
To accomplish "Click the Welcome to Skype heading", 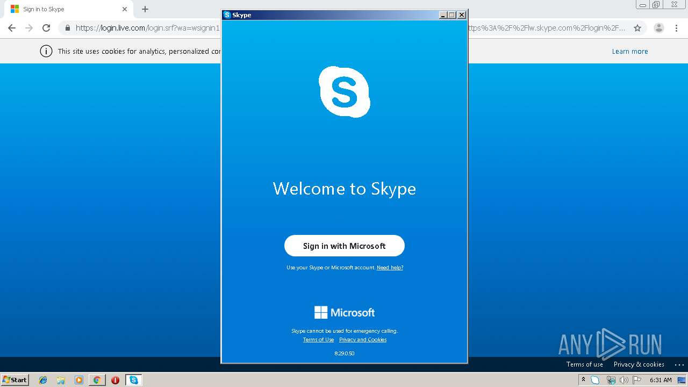I will (344, 189).
